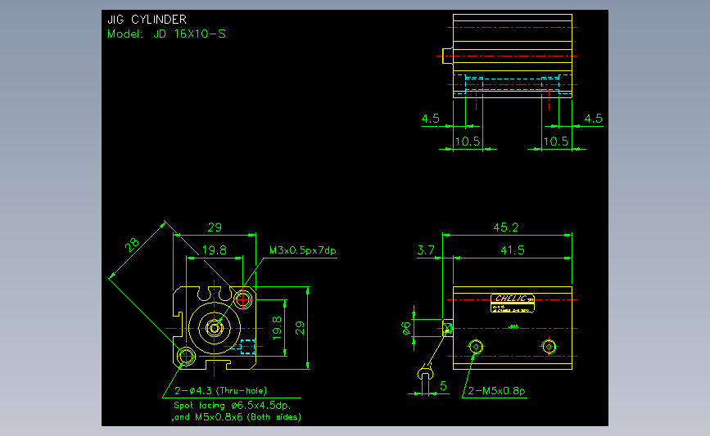Select the 'M3x0.5px7dp' thread callout

[x=302, y=250]
